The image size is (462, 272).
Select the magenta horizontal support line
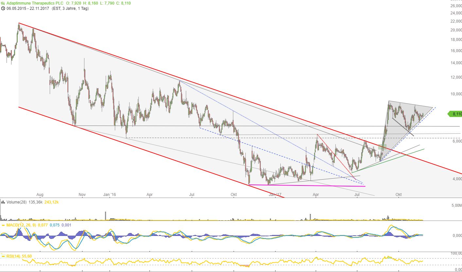click(x=307, y=185)
